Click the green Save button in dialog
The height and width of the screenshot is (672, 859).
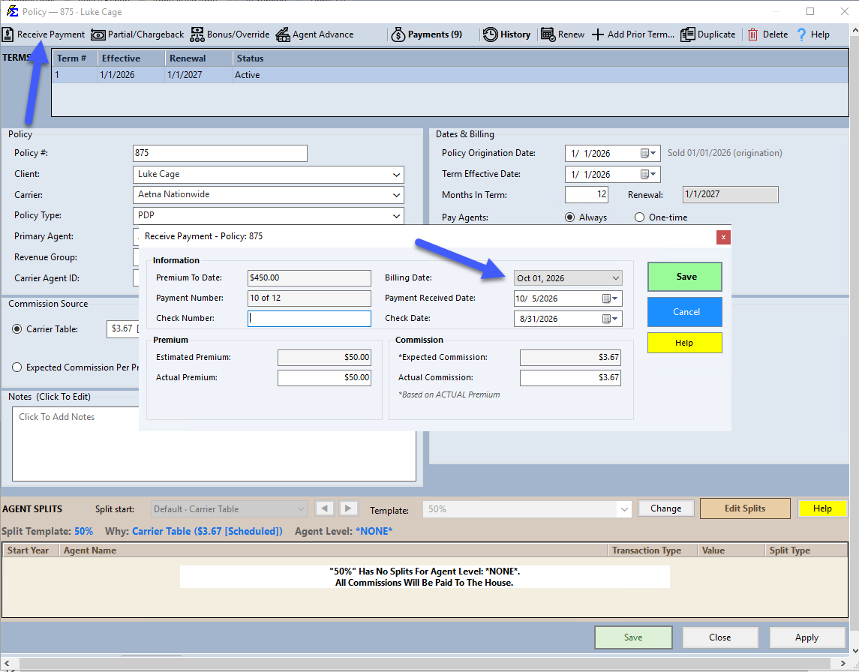685,277
